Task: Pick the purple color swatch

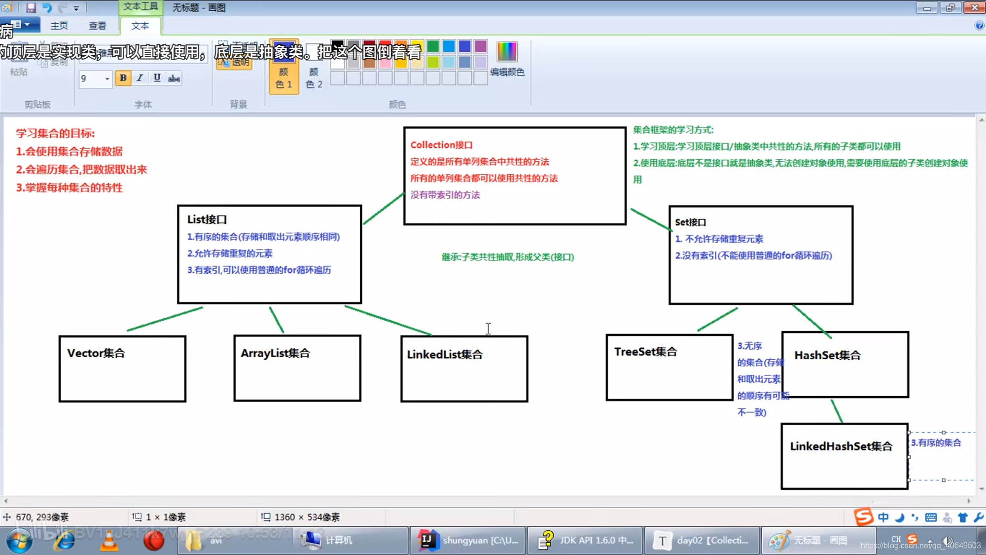Action: coord(481,46)
